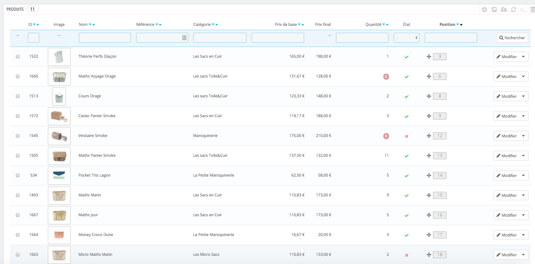This screenshot has width=535, height=264.
Task: Focus the ID filter input field
Action: [x=34, y=38]
